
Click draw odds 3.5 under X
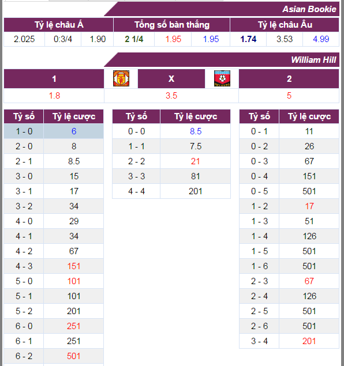(171, 96)
